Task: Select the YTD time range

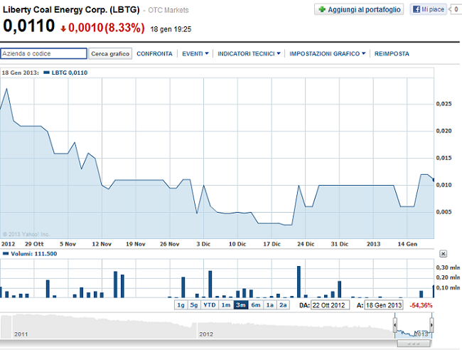Action: coord(210,305)
